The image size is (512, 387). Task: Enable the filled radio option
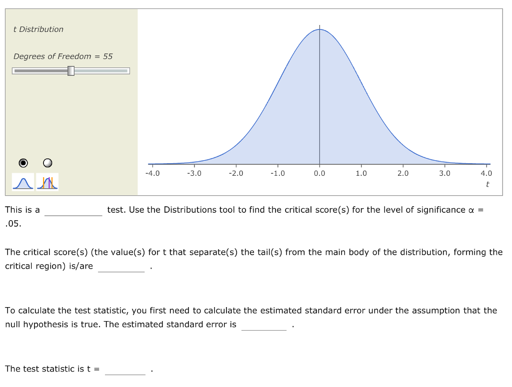pos(22,162)
